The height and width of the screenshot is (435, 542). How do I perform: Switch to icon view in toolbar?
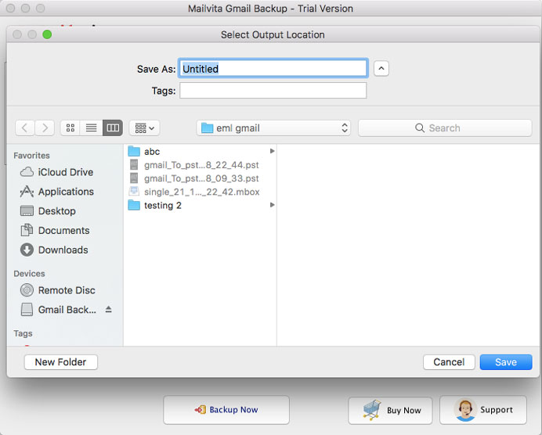[71, 128]
